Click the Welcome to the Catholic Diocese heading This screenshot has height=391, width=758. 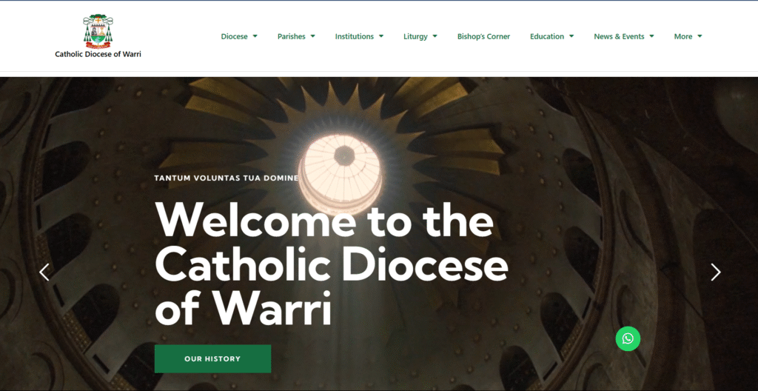(331, 263)
